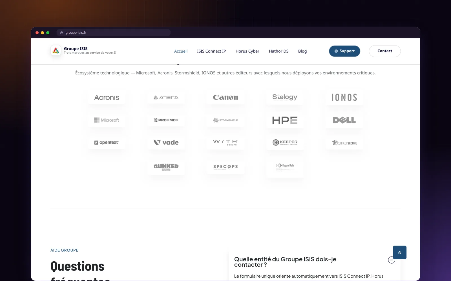Visit the Blog menu link

pos(302,51)
